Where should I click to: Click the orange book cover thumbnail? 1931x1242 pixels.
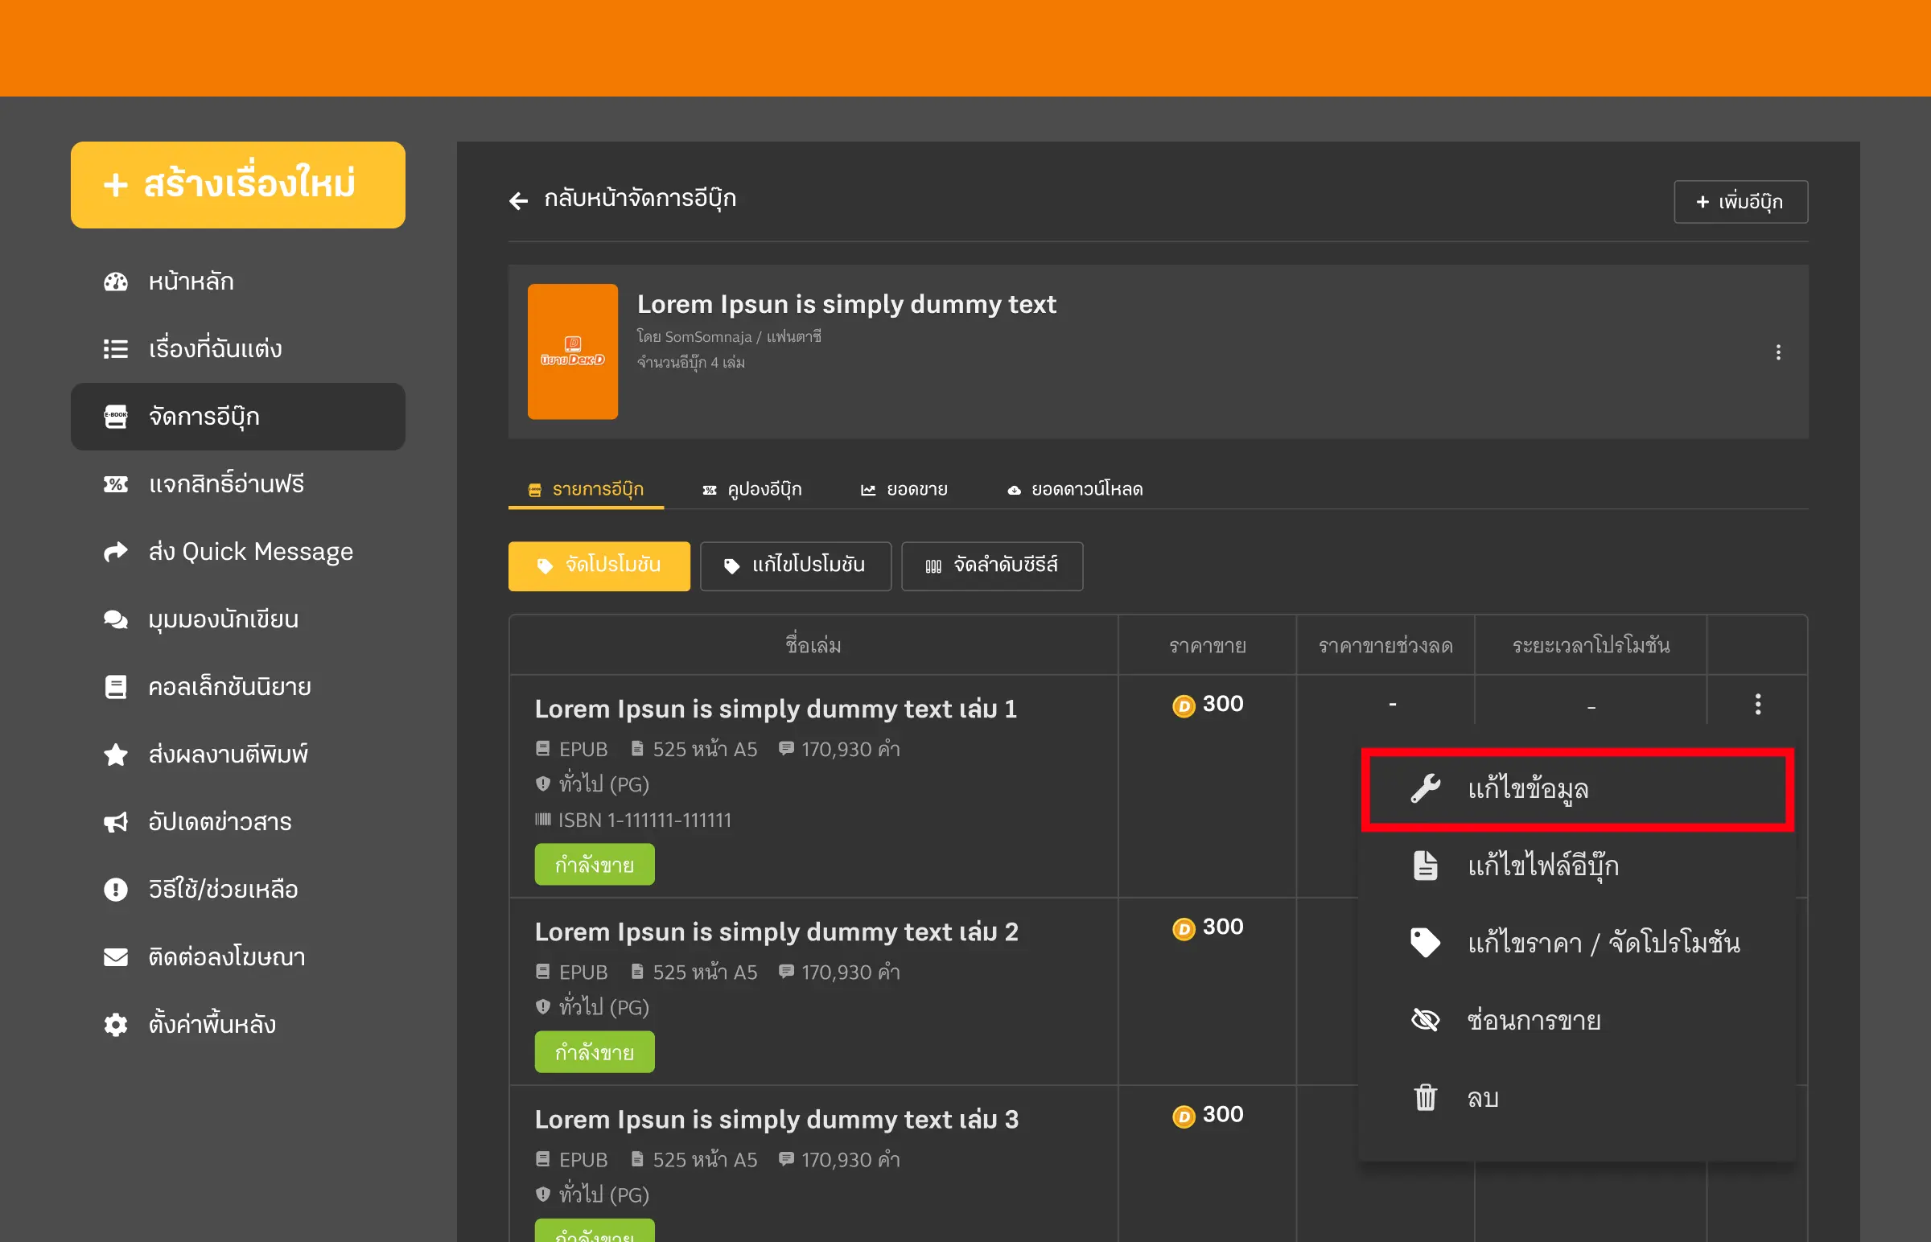(572, 352)
